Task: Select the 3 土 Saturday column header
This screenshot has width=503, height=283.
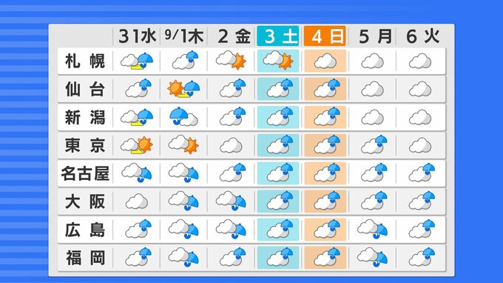Action: pos(278,36)
